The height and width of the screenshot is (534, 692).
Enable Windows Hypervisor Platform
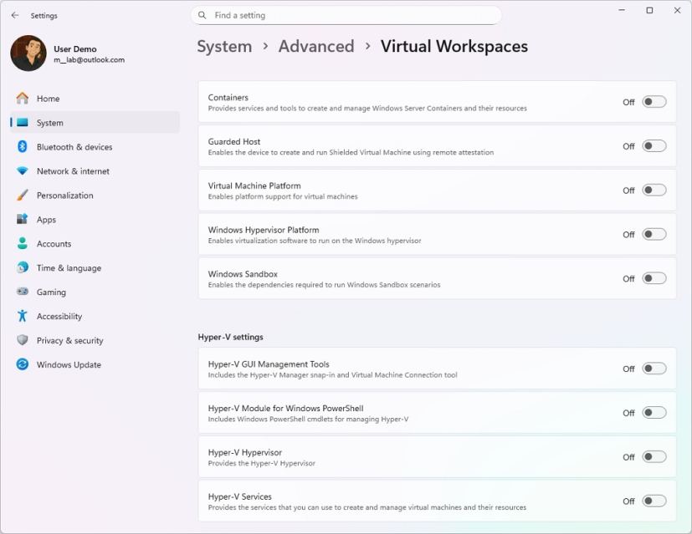click(x=652, y=234)
